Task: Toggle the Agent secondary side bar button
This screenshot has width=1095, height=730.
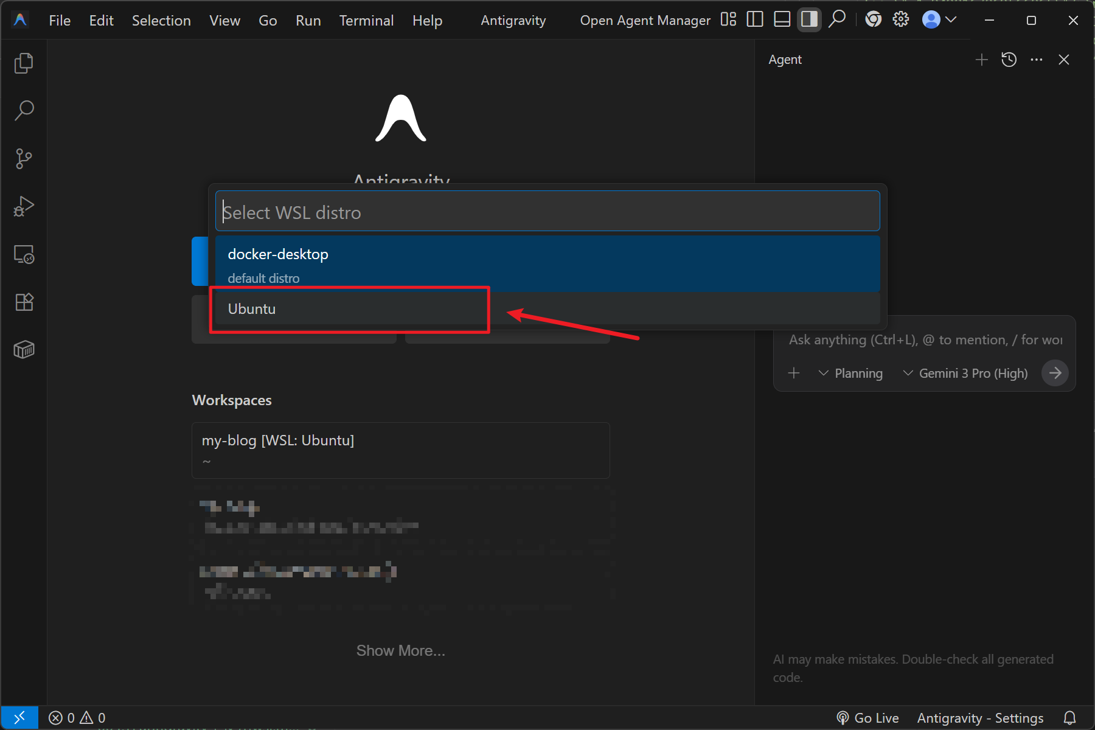Action: pyautogui.click(x=809, y=20)
